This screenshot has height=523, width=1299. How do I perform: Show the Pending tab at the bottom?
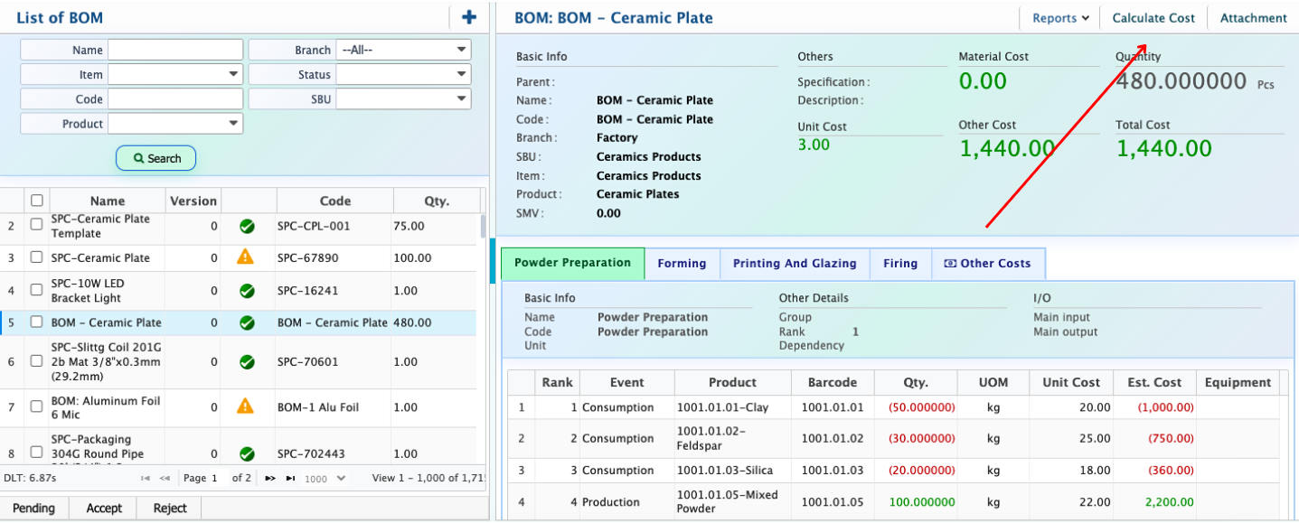[x=33, y=508]
